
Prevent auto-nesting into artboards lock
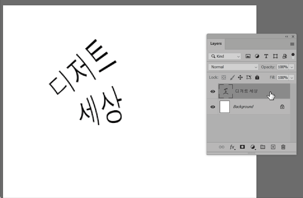249,78
